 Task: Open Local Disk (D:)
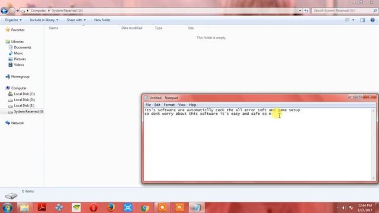pos(24,100)
